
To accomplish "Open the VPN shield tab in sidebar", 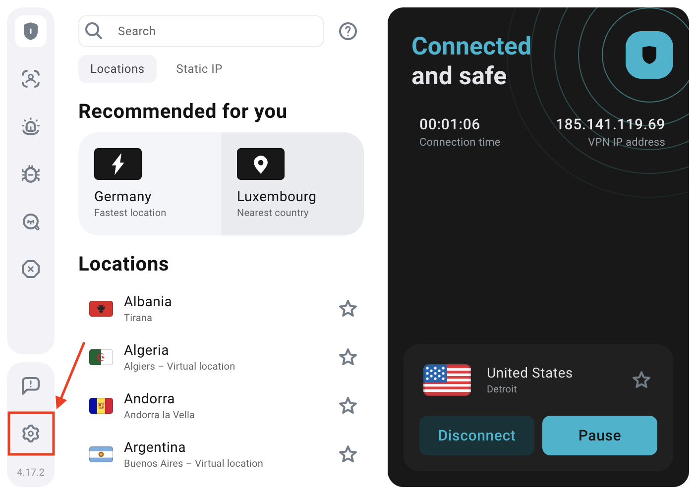I will [31, 31].
